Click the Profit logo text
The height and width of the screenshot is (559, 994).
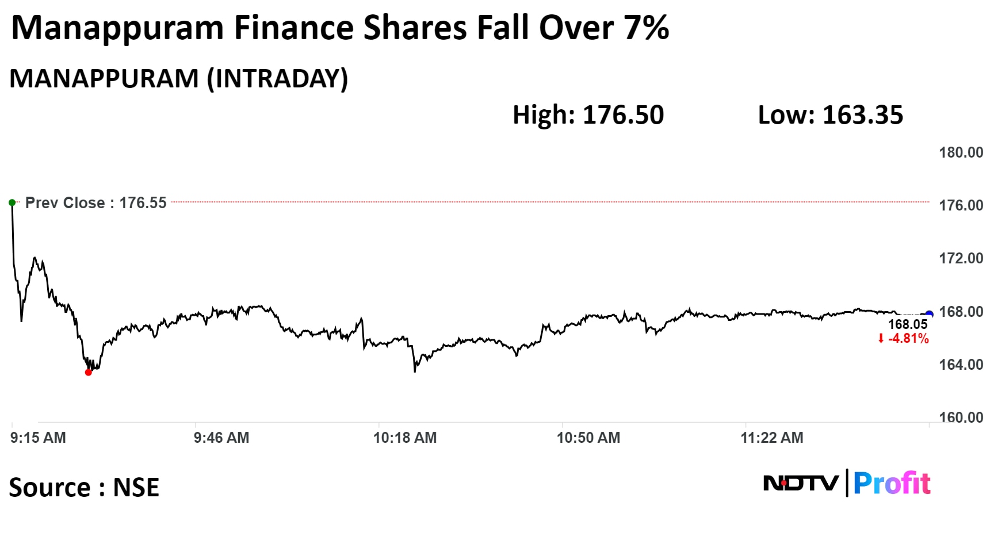[892, 483]
